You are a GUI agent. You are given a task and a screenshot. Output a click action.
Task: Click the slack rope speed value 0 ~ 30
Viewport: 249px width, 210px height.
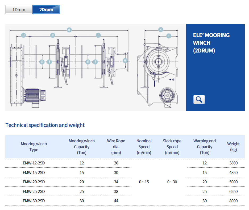tap(172, 182)
